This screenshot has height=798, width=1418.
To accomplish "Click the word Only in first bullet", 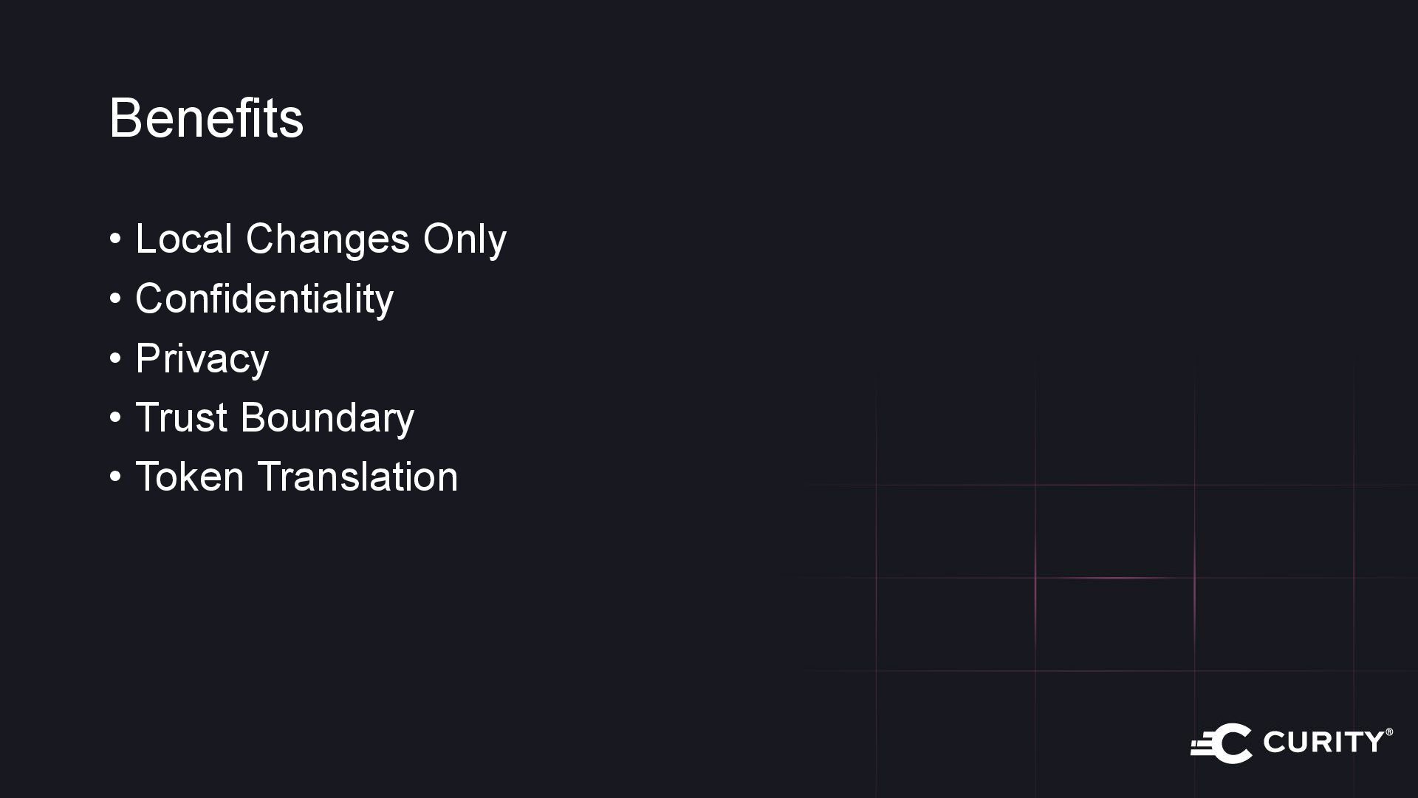I will (465, 239).
